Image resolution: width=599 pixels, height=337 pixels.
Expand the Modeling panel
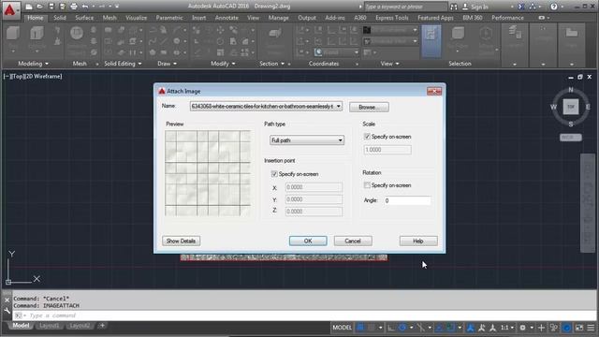(34, 64)
